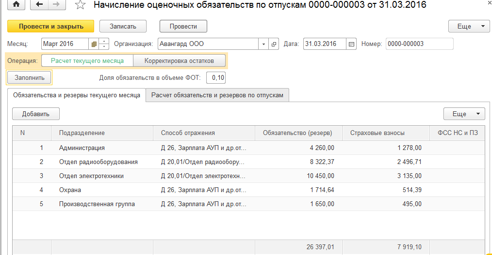Click the Доля обязательств в объеме ФОТ field
Screen dimensions: 492x255
pyautogui.click(x=216, y=77)
